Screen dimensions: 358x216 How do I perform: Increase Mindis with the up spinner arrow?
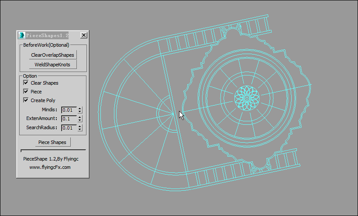pyautogui.click(x=80, y=108)
